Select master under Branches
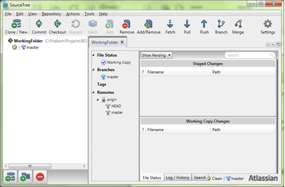Viewport: 285px width, 187px height. [x=109, y=77]
